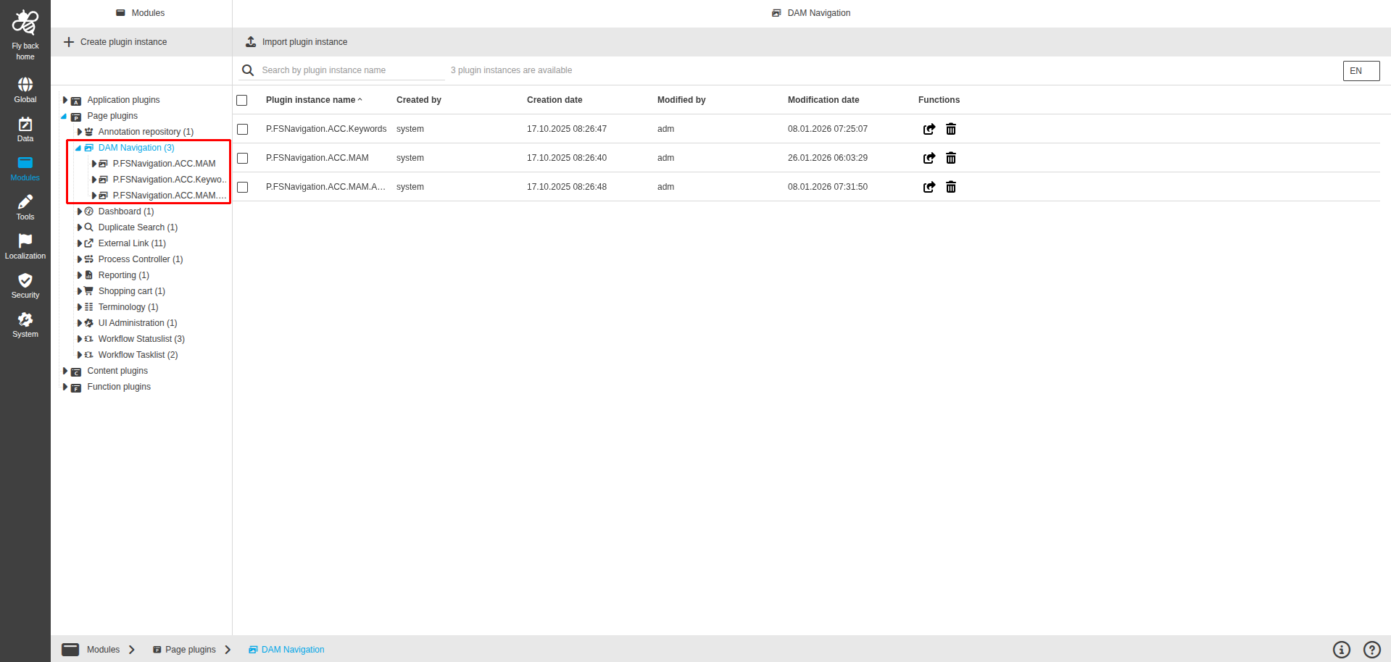
Task: Export P.FSNavigation.ACC.Keywords using its share icon
Action: [x=929, y=129]
